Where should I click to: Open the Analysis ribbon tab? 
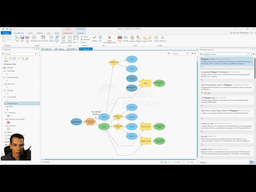(x=40, y=33)
